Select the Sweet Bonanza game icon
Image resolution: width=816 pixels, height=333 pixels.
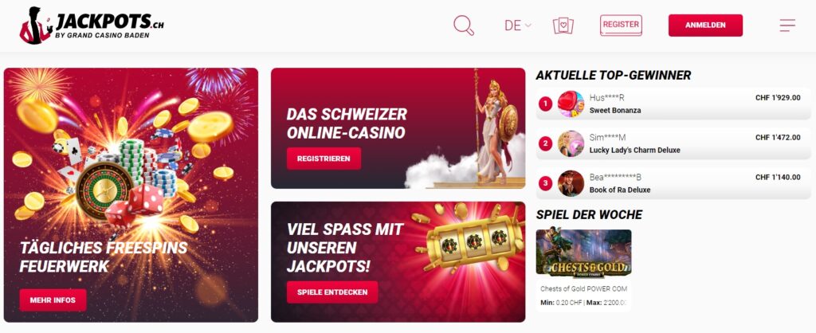tap(571, 104)
